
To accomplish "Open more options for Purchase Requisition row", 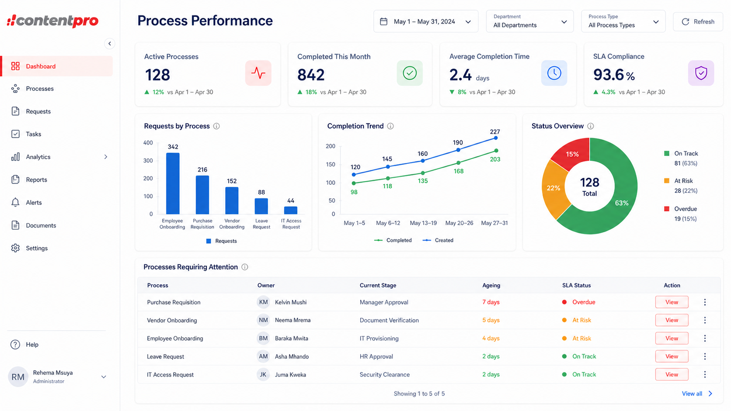I will [705, 302].
